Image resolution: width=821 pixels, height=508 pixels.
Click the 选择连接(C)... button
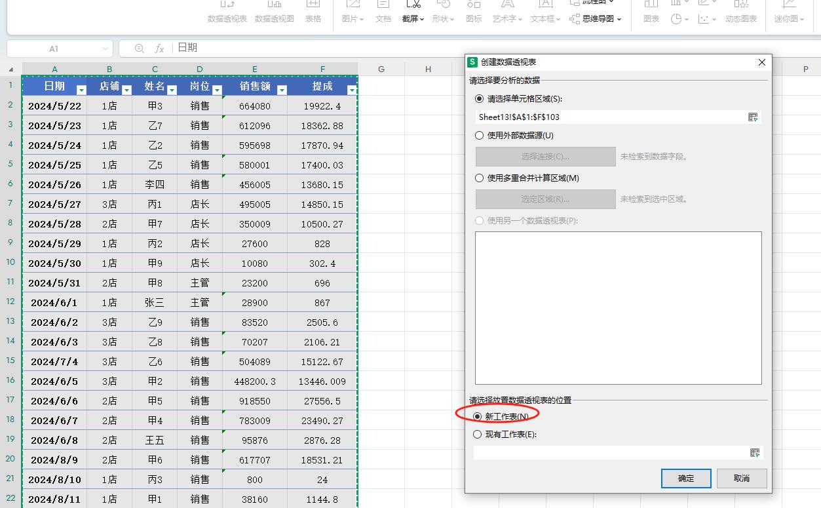tap(545, 157)
